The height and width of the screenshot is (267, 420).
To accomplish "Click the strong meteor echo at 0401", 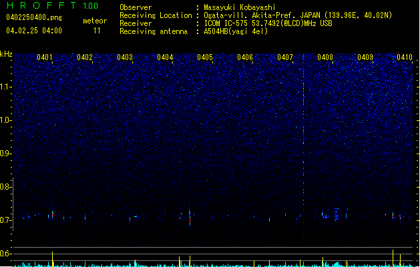I will pos(53,215).
